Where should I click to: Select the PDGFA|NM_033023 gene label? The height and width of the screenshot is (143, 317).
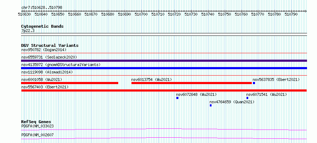[x=37, y=126]
